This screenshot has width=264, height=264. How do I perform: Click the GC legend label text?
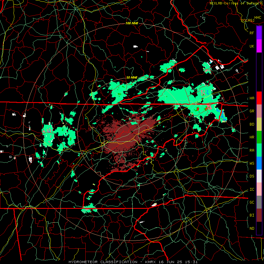(x=252, y=202)
